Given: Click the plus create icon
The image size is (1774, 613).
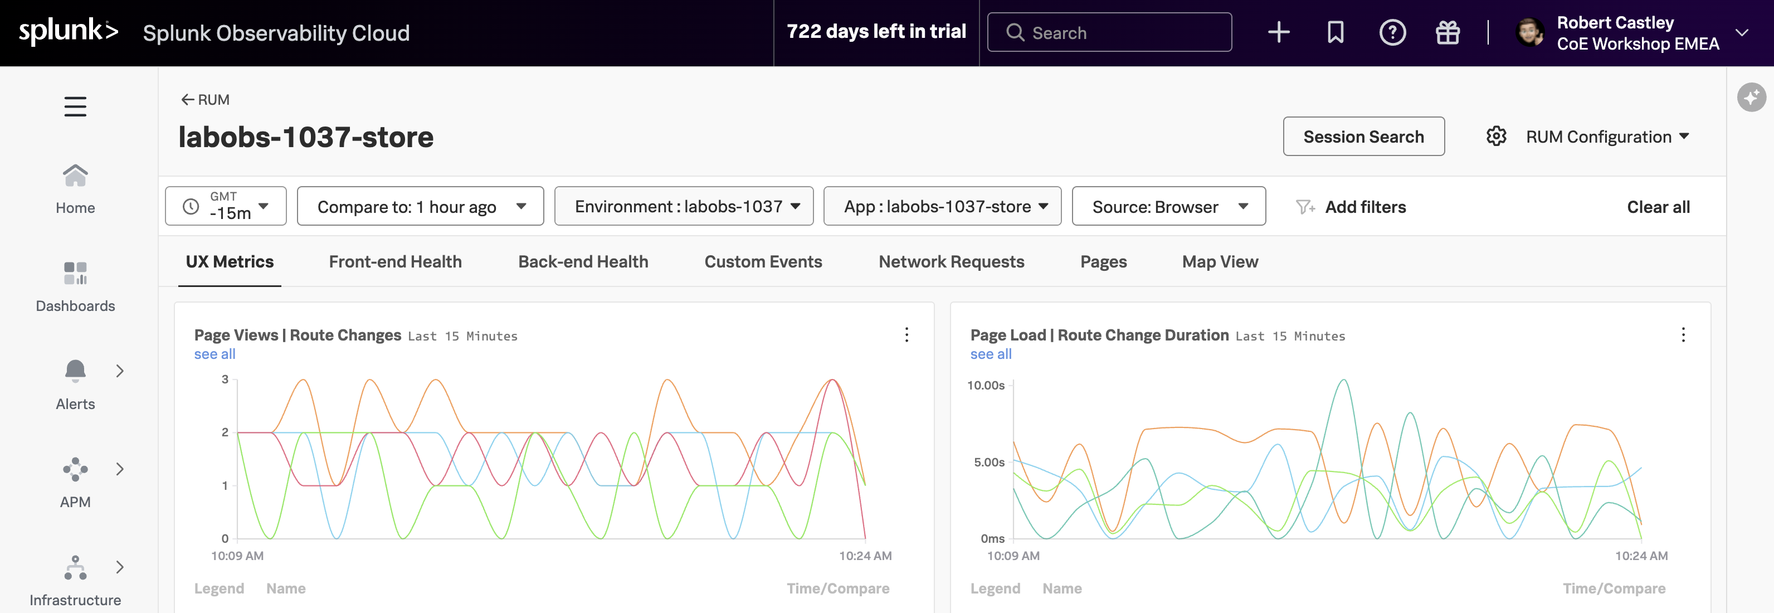Looking at the screenshot, I should pyautogui.click(x=1278, y=32).
